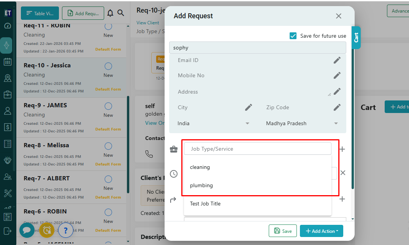Open the View Client link
Image resolution: width=409 pixels, height=245 pixels.
click(x=148, y=23)
